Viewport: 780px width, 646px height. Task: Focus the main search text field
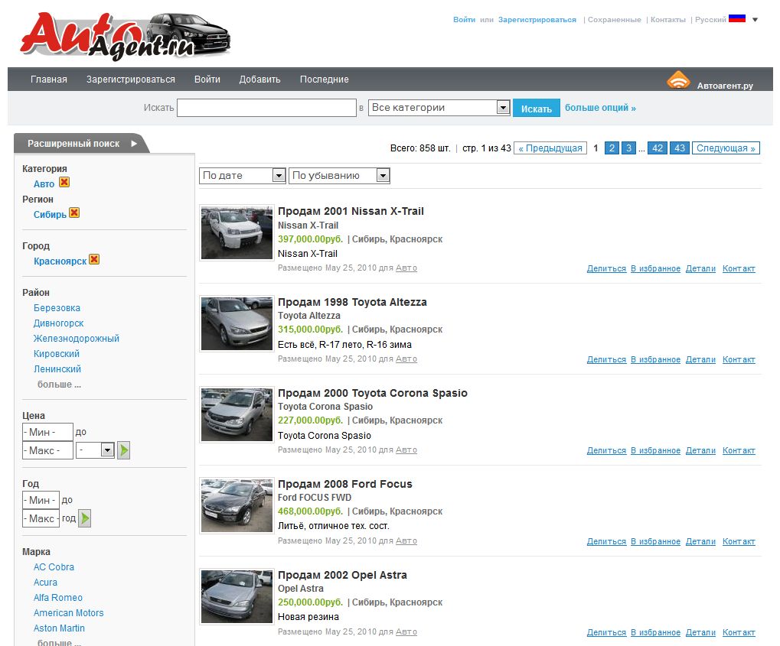click(x=266, y=108)
